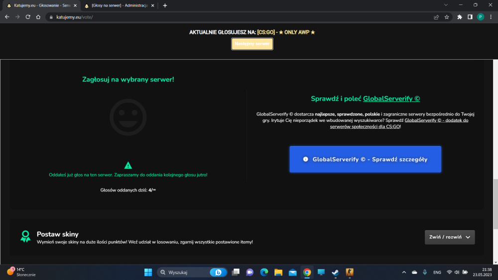The width and height of the screenshot is (498, 280).
Task: Click the battery tray icon
Action: pyautogui.click(x=465, y=272)
